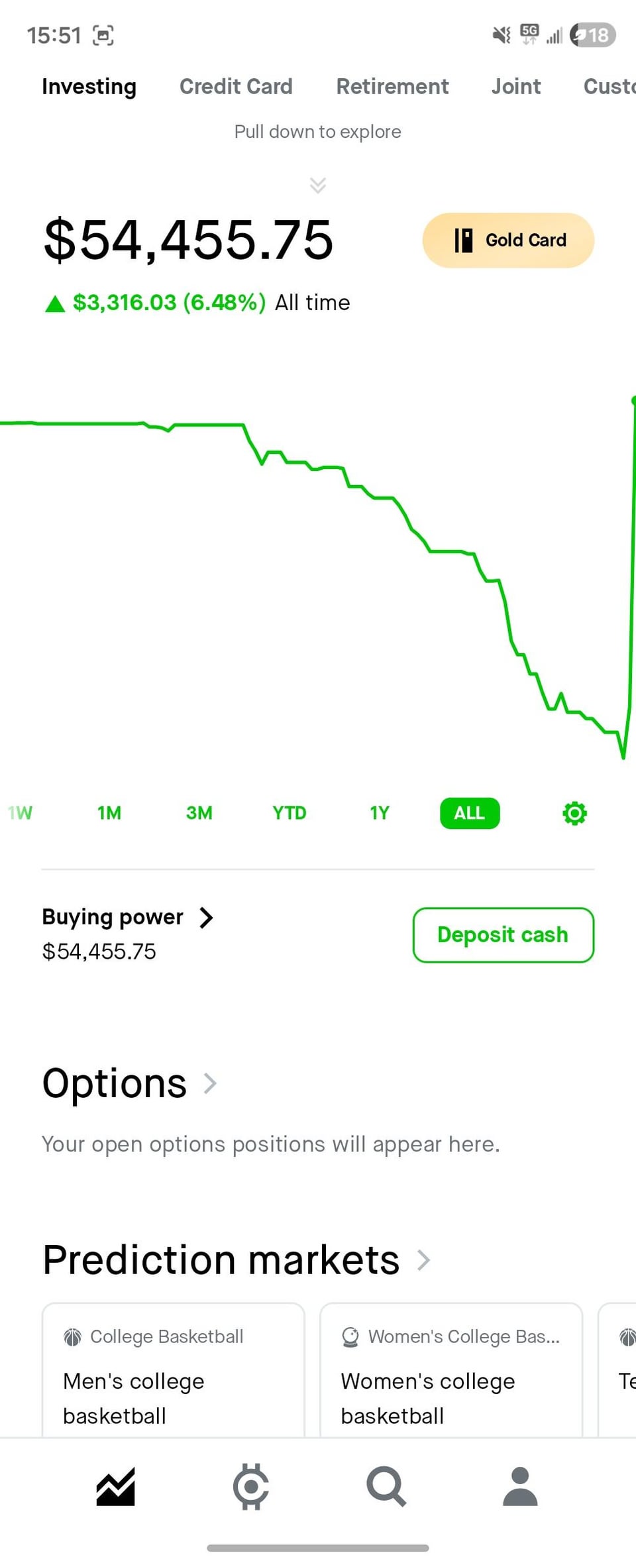Tap the investing chart icon in bottom bar
This screenshot has width=636, height=1561.
116,1487
